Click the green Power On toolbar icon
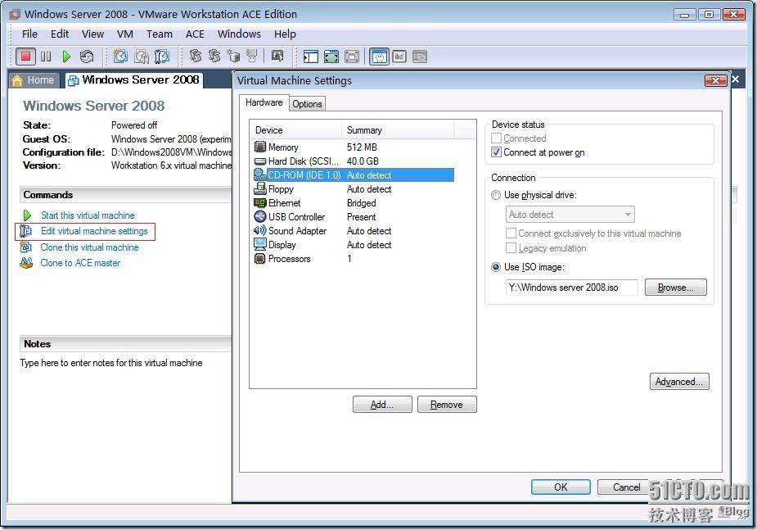 tap(66, 57)
